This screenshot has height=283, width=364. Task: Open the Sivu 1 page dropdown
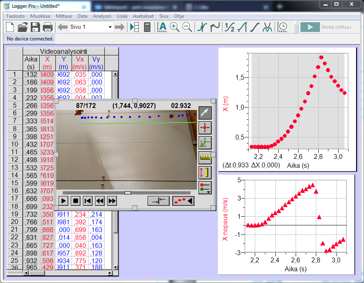pos(110,27)
